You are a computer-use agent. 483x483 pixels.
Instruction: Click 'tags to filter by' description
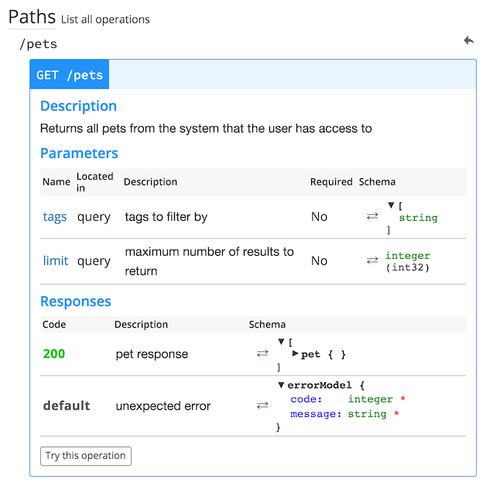(166, 216)
